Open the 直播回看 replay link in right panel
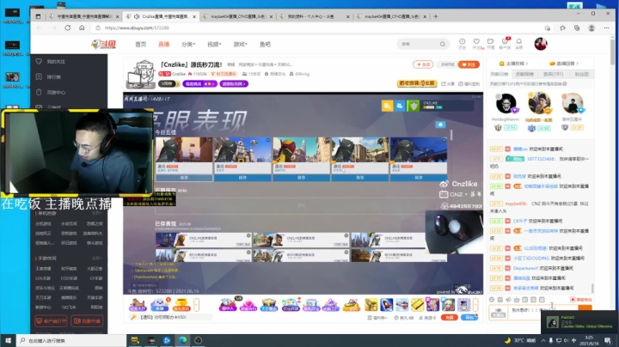Viewport: 619px width, 347px height. (564, 64)
